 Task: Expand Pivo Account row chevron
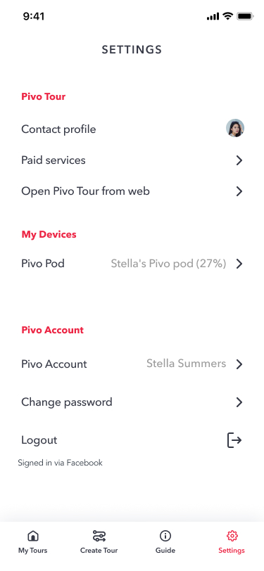(239, 364)
